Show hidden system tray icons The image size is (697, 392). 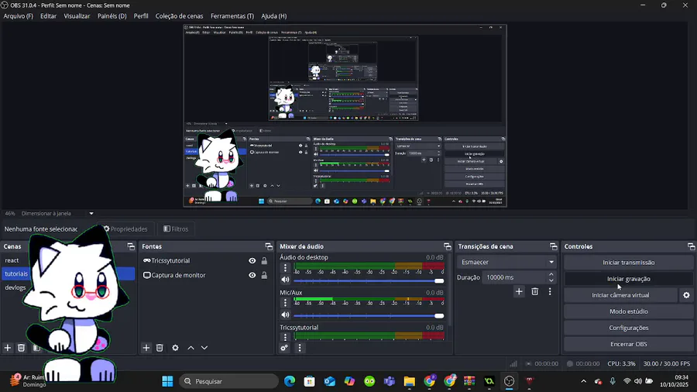click(584, 381)
